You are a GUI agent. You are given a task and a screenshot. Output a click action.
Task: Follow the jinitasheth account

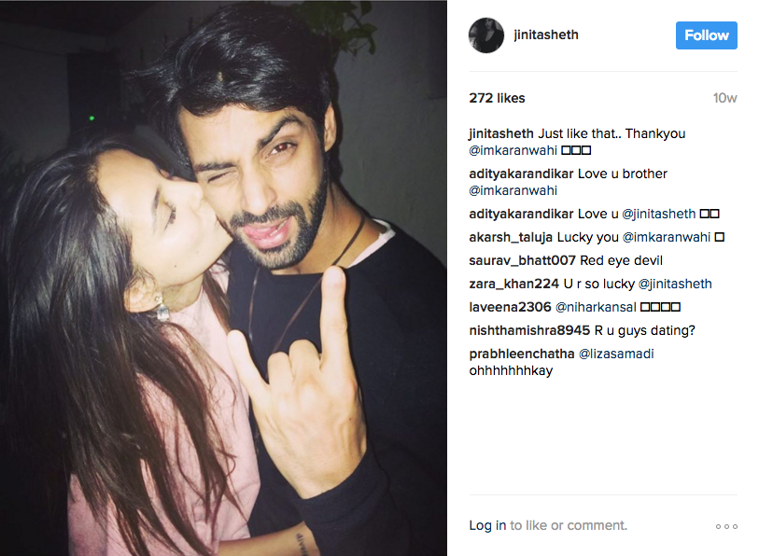[x=706, y=35]
